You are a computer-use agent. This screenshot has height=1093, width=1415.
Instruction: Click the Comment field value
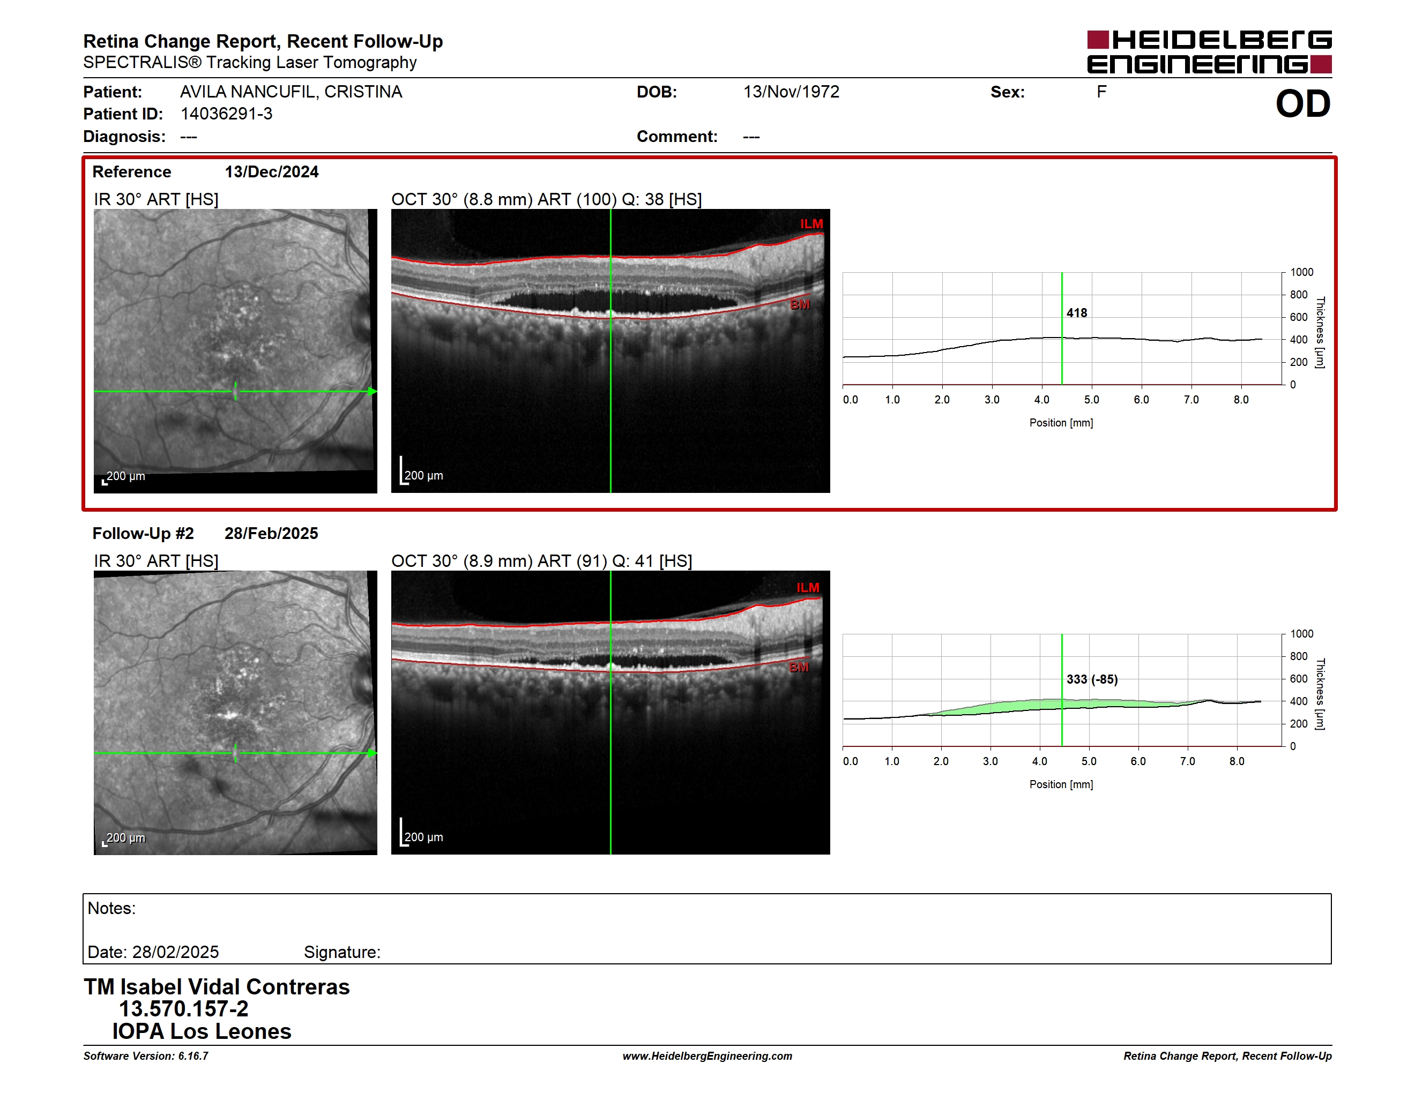[x=751, y=137]
